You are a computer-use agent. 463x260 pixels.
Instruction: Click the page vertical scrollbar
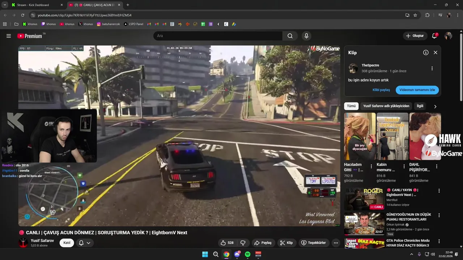tap(461, 67)
